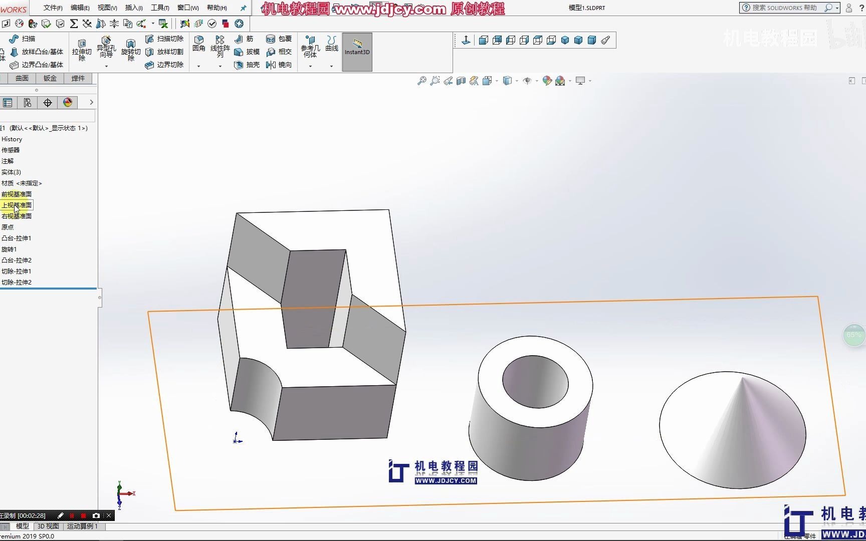Image resolution: width=866 pixels, height=541 pixels.
Task: Select the 拉伸切除 (Extruded Cut) tool
Action: tap(83, 49)
